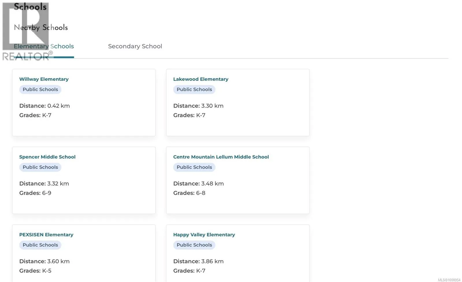The width and height of the screenshot is (462, 282).
Task: Click the PEXSISEN Elementary heading
Action: 46,235
